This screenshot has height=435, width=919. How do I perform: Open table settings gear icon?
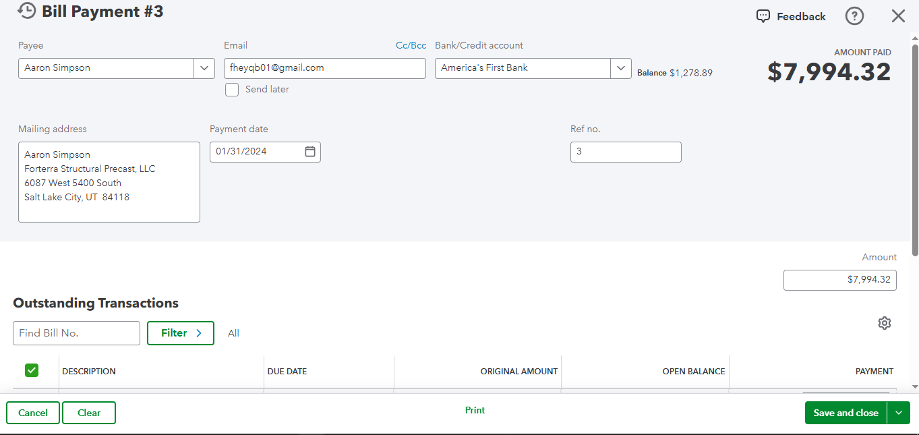tap(885, 323)
